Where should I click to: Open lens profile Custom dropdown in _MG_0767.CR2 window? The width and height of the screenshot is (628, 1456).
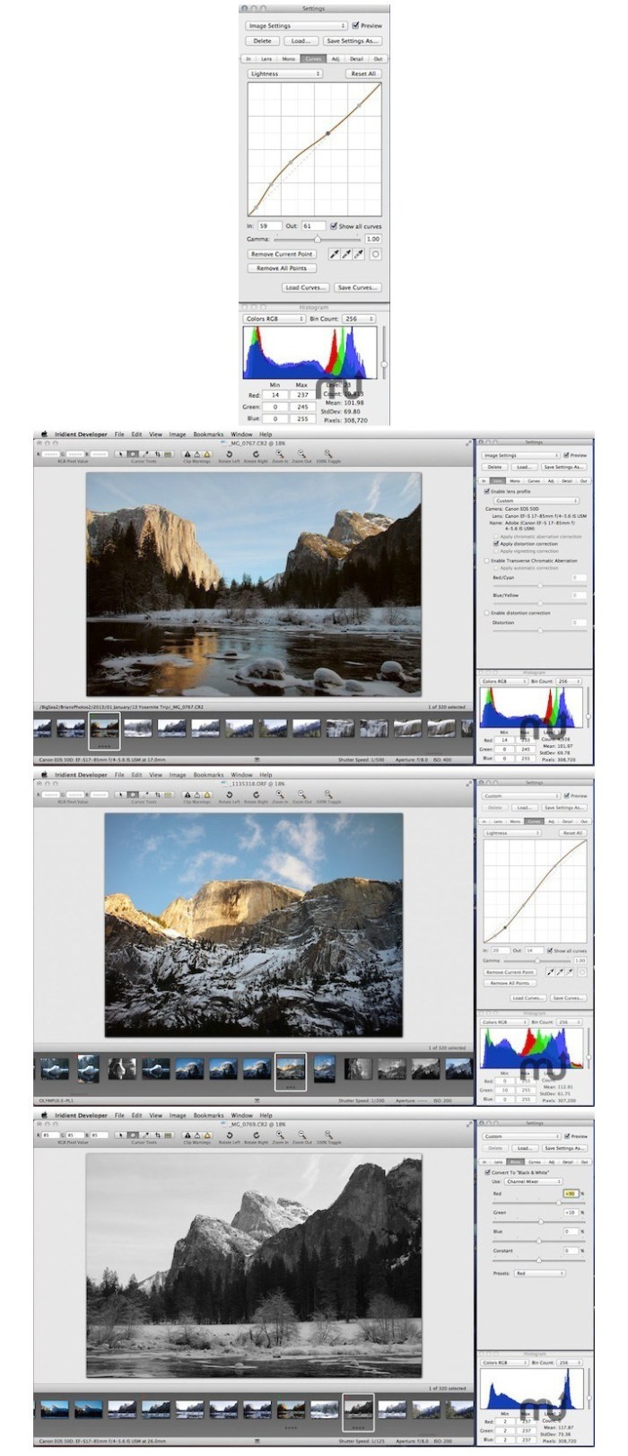(536, 501)
